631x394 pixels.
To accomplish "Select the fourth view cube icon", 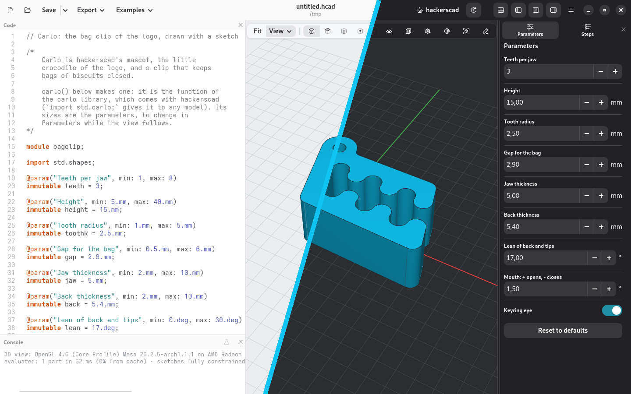I will pos(360,31).
